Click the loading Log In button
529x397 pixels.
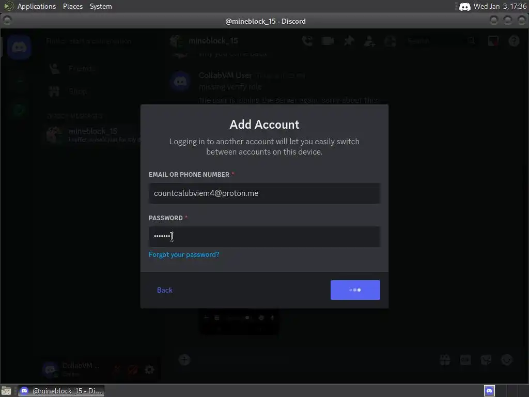click(355, 290)
